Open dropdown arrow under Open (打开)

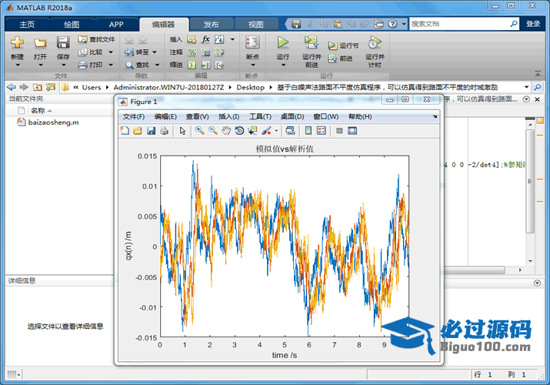coord(40,65)
